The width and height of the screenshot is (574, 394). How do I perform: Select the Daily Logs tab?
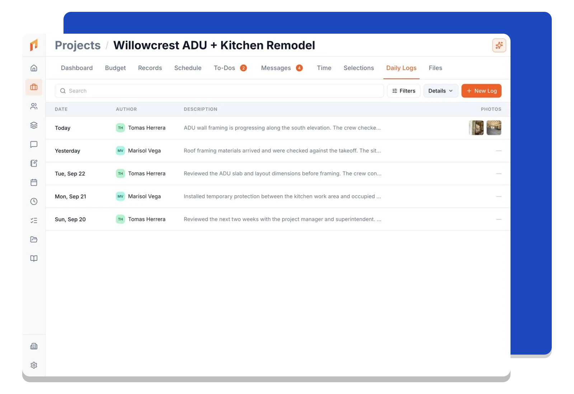401,68
